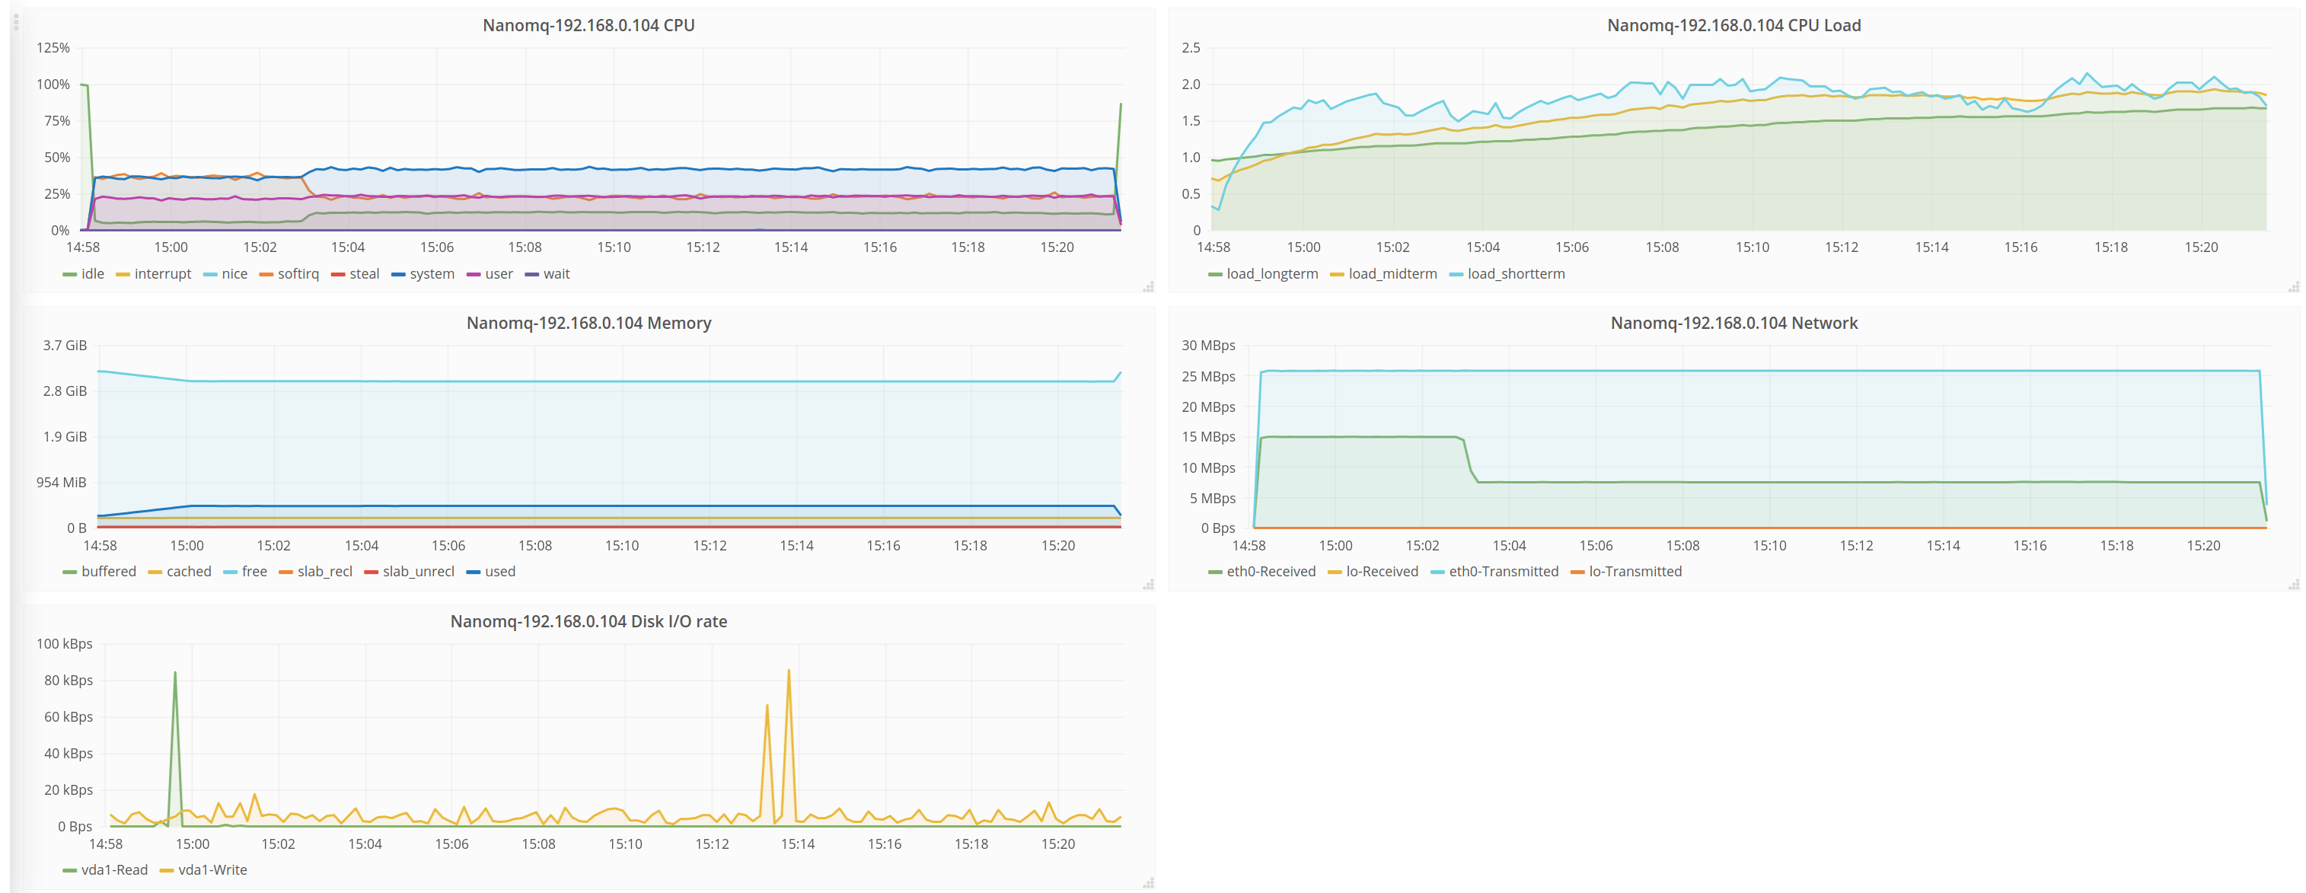Click the vda1-Write legend label

pos(212,869)
